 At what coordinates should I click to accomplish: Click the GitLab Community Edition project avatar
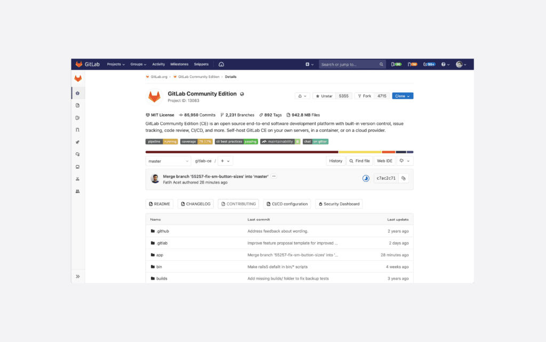coord(154,97)
